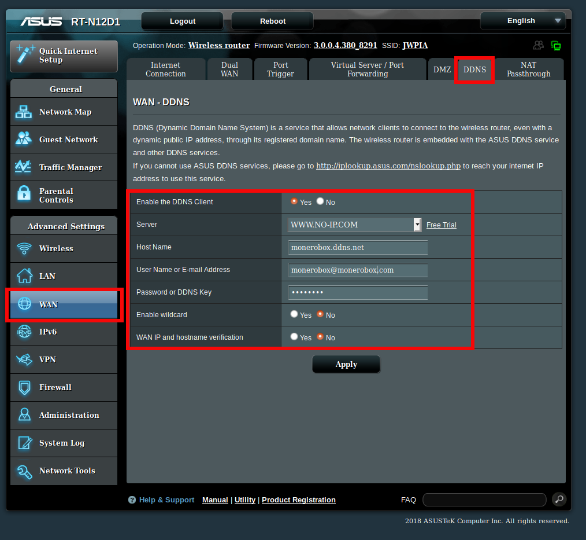Open the DDNS Server dropdown
This screenshot has height=540, width=586.
354,225
